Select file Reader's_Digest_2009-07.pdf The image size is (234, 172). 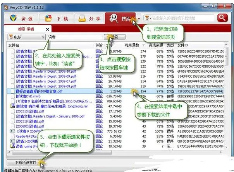coord(46,81)
